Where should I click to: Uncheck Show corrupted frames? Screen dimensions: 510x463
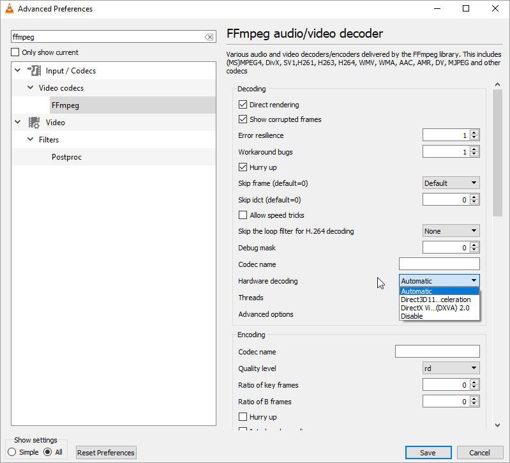243,119
